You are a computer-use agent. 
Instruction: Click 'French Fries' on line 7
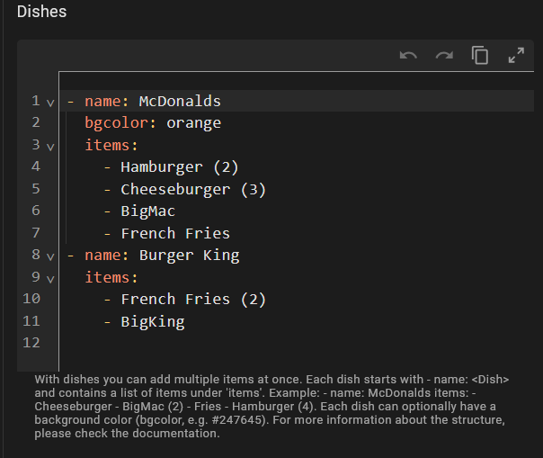175,233
